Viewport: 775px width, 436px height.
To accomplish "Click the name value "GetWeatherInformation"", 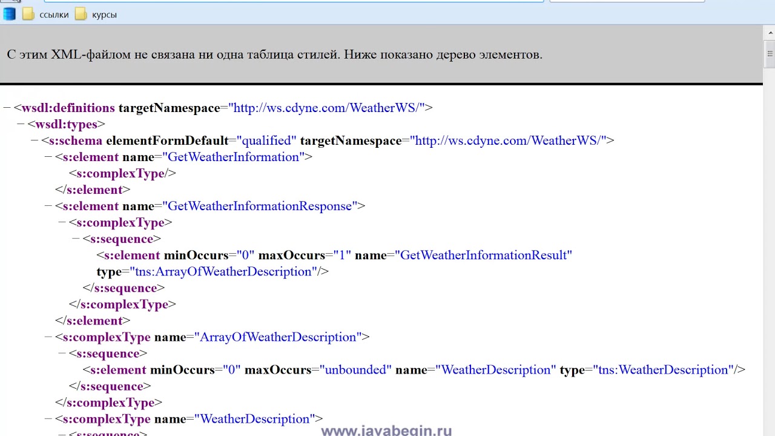I will [233, 157].
